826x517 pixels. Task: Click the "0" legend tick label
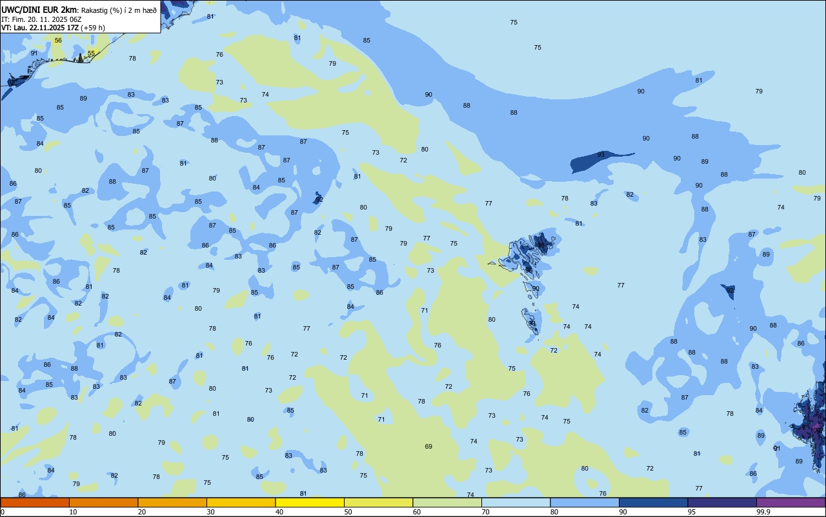click(x=3, y=512)
